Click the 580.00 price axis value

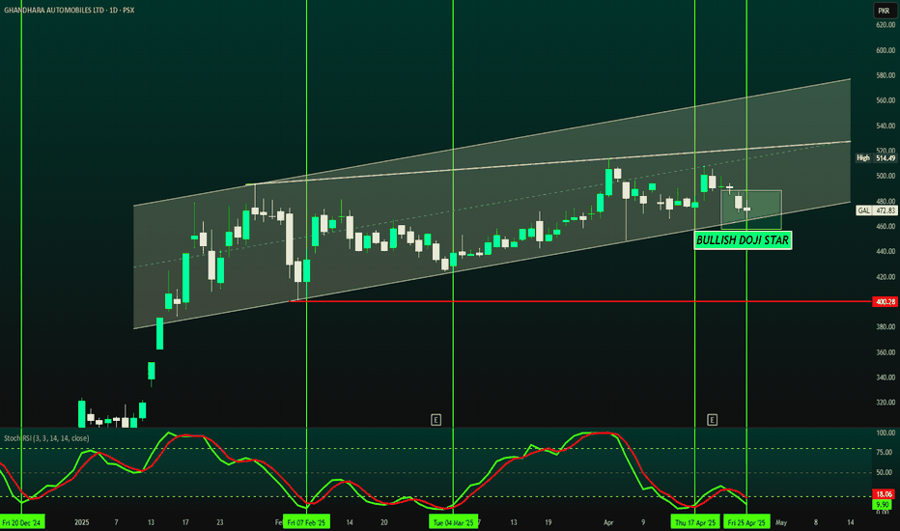pyautogui.click(x=886, y=75)
